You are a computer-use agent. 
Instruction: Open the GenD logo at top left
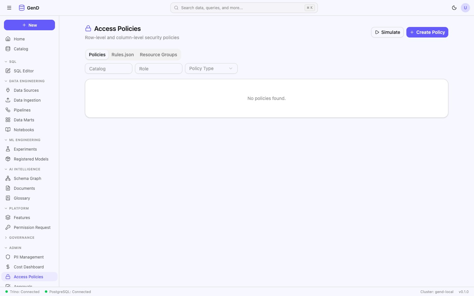click(29, 8)
